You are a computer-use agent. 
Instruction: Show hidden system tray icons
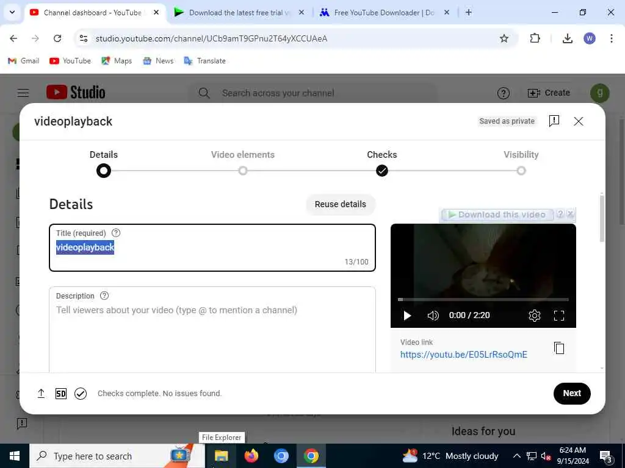516,456
